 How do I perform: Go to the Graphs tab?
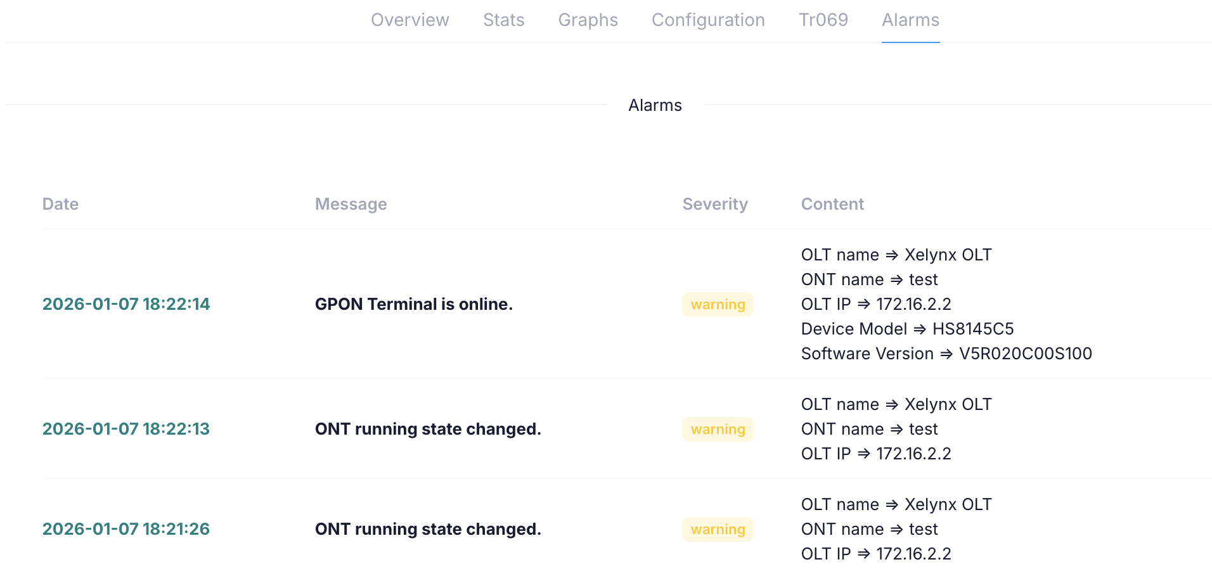coord(588,20)
